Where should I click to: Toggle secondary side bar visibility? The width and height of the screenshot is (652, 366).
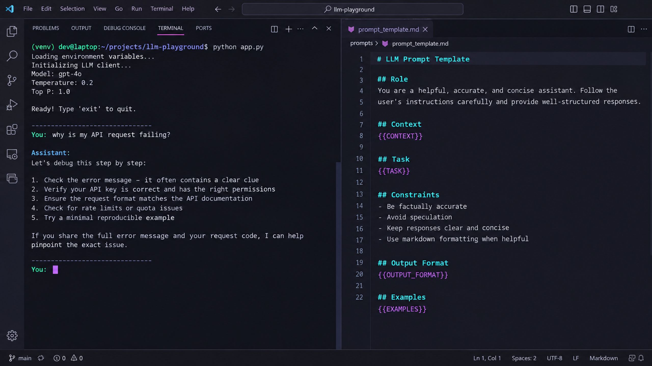pos(600,9)
